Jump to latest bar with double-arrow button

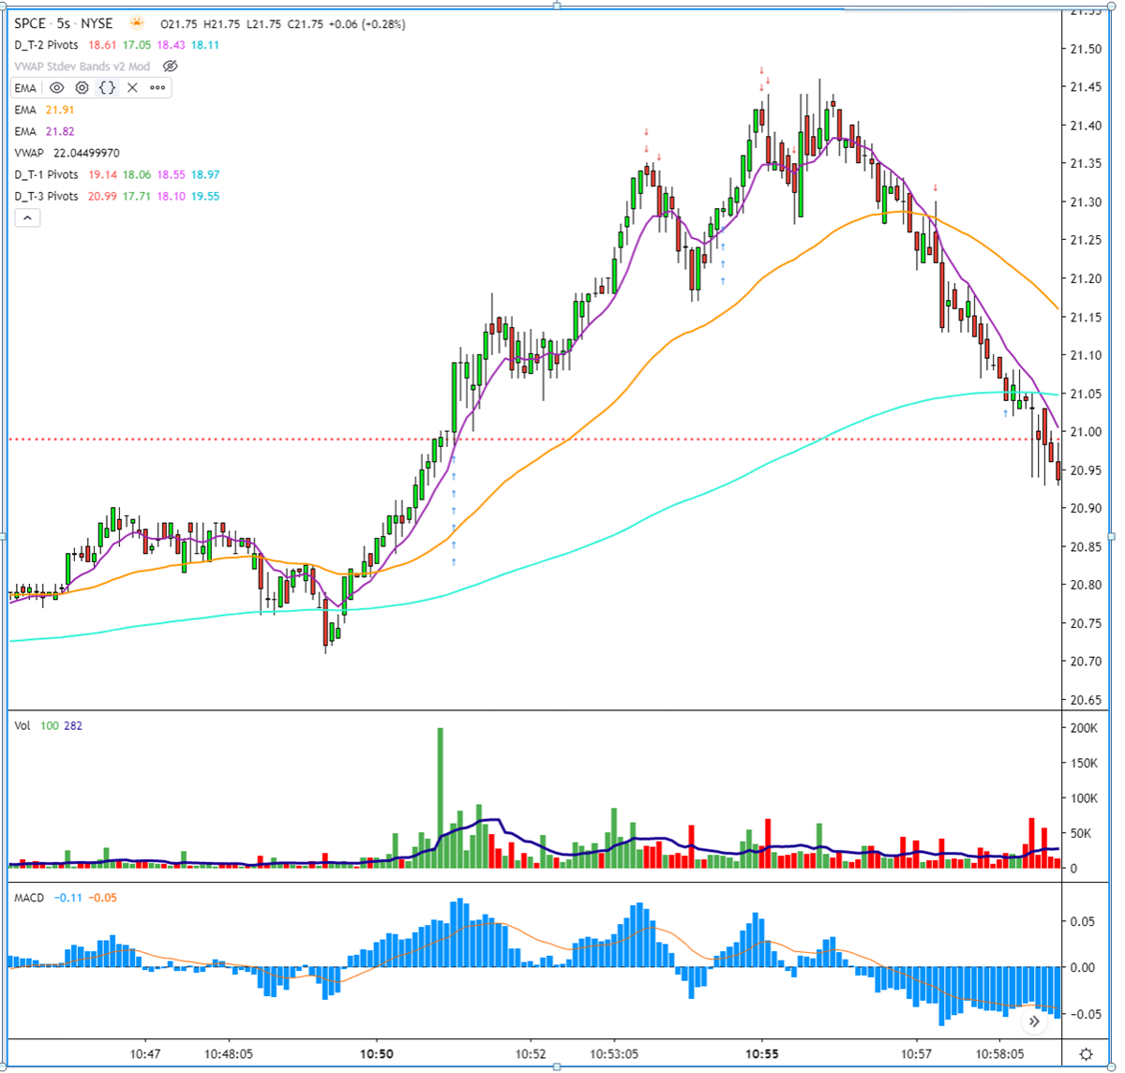(1034, 1021)
